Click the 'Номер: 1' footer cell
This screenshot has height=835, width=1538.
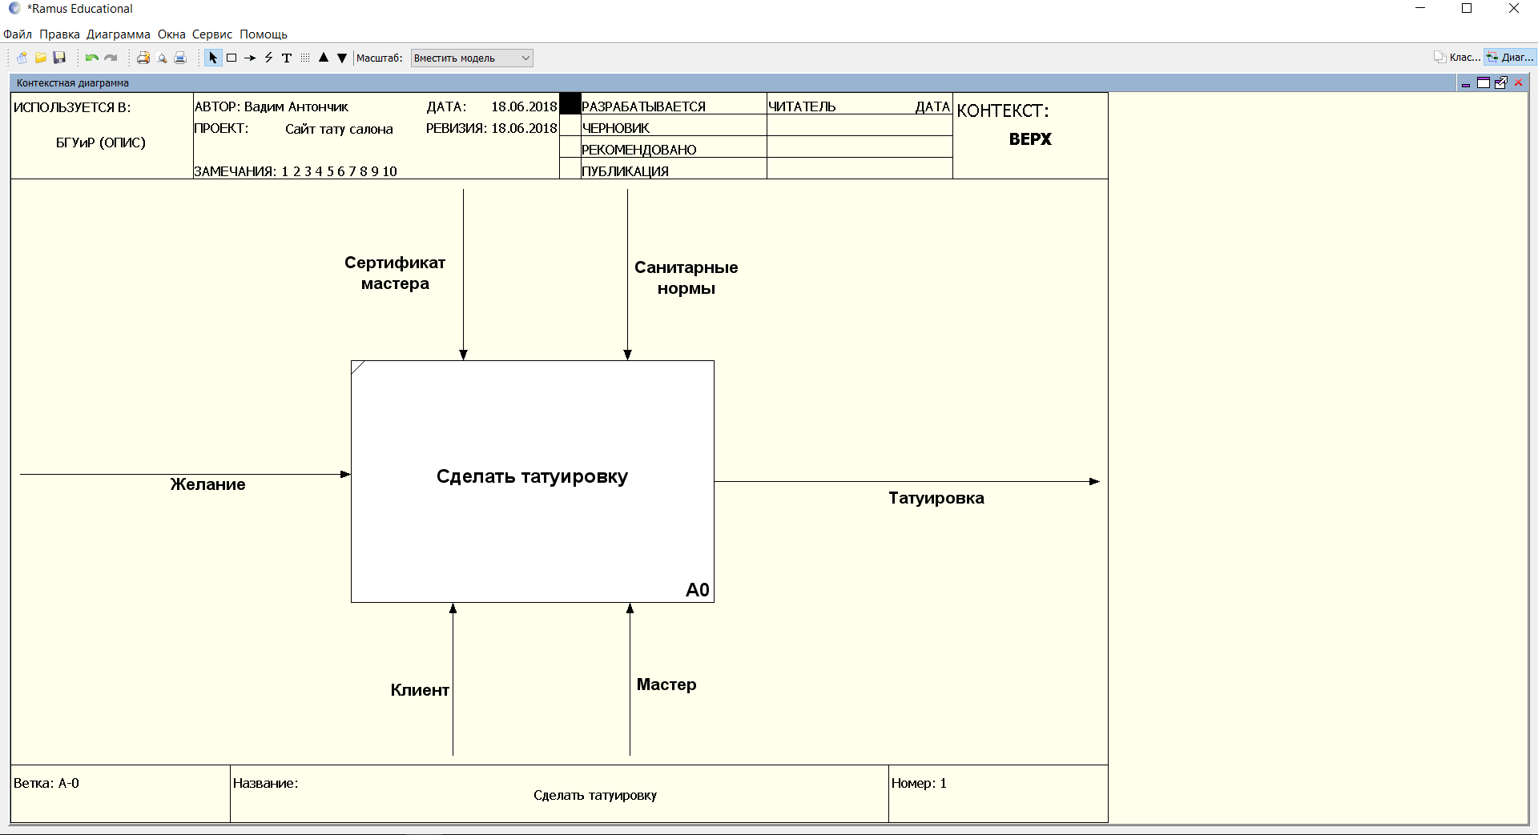(x=998, y=793)
